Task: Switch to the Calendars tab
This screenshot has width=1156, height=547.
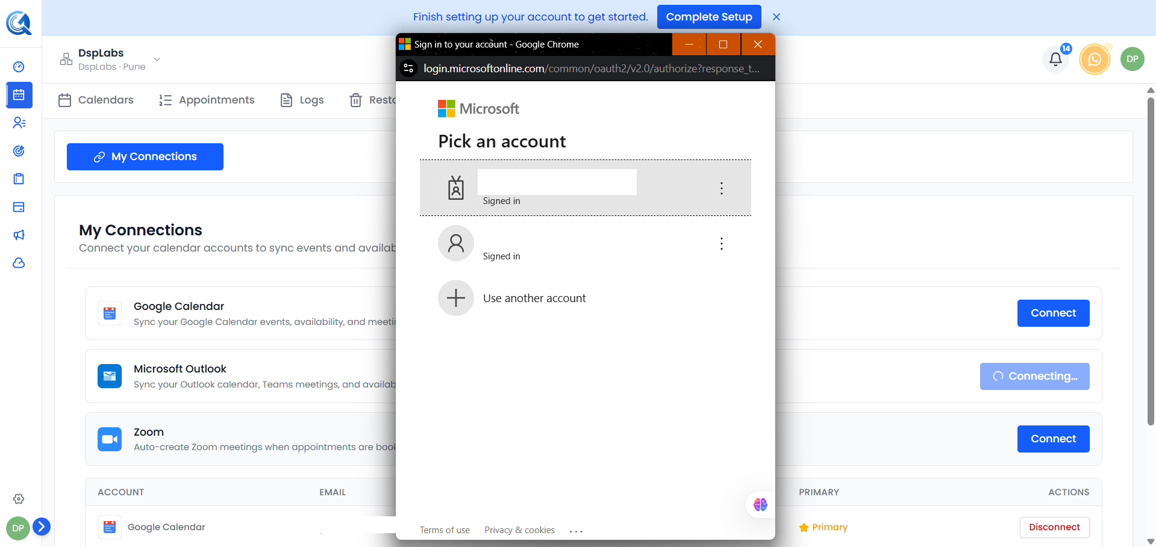Action: point(96,100)
